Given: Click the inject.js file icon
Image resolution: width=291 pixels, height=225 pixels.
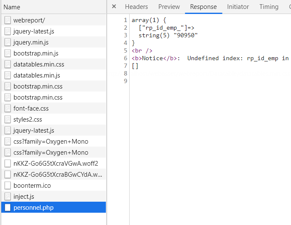Looking at the screenshot, I should (8, 197).
